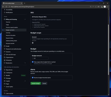Click the Emails envelope icon
The height and width of the screenshot is (97, 111).
4,46
